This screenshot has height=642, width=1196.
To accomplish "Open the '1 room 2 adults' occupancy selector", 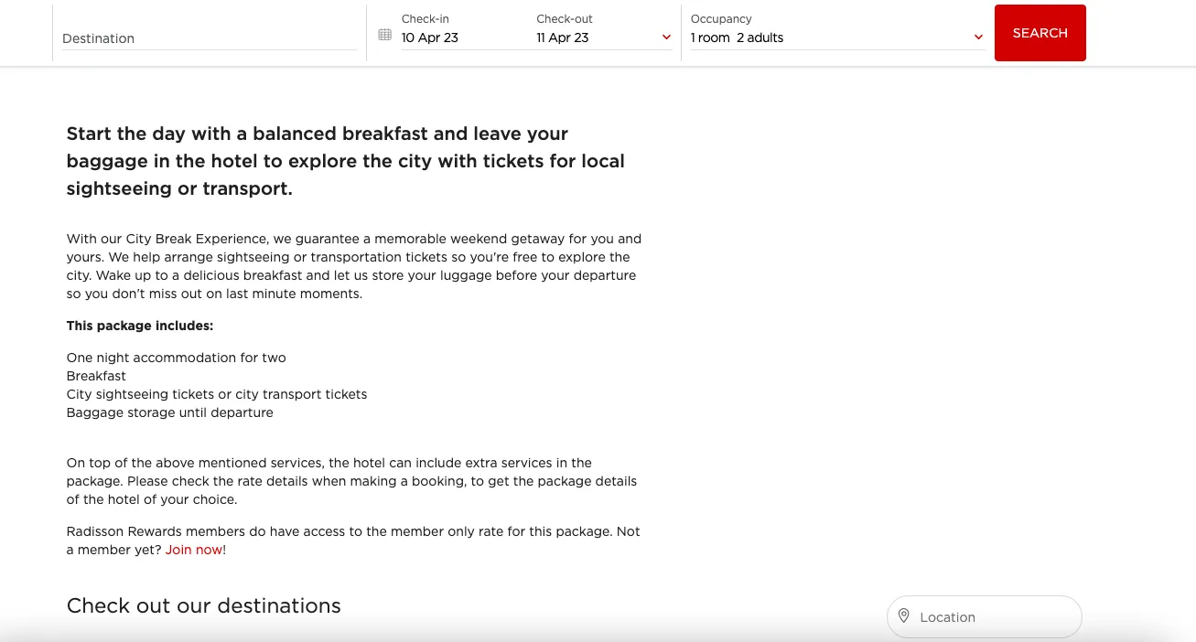I will click(x=737, y=37).
